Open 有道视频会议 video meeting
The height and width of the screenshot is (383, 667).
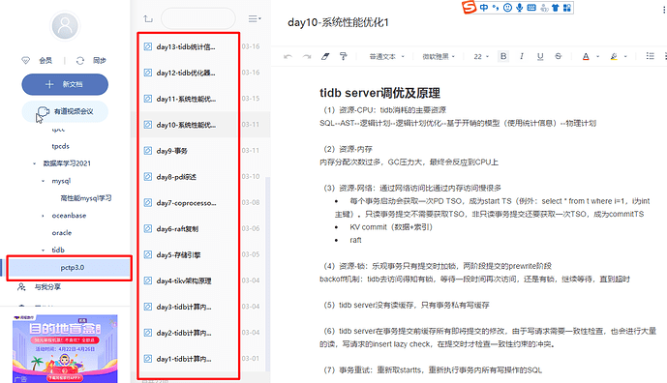coord(65,111)
